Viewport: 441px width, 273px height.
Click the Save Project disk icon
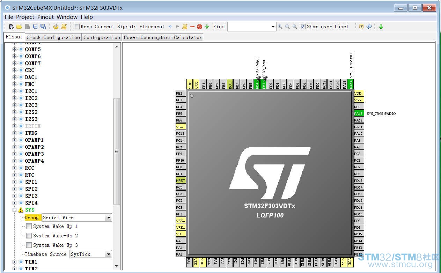[x=35, y=27]
